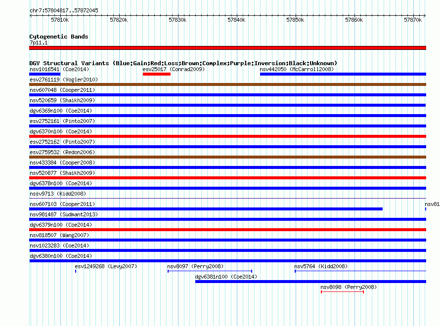The width and height of the screenshot is (440, 326).
Task: Click the red 7p11.1 cytogenetic band
Action: (227, 48)
